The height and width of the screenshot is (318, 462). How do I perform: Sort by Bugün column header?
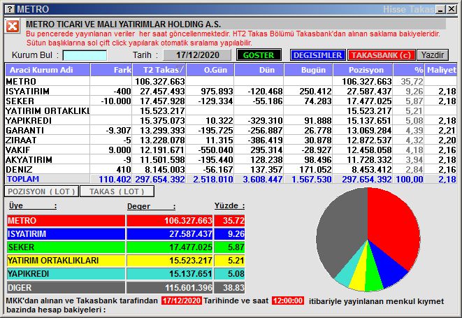point(308,70)
